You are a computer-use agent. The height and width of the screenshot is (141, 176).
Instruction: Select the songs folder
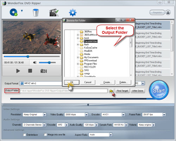(x=87, y=73)
